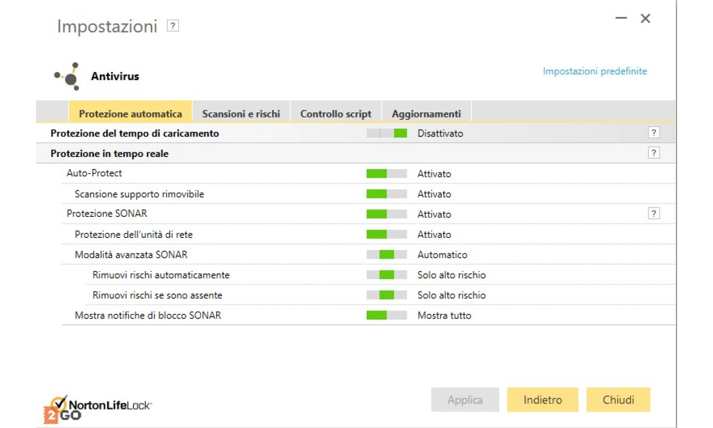The image size is (713, 428).
Task: Open the Controllo script tab
Action: coord(335,114)
